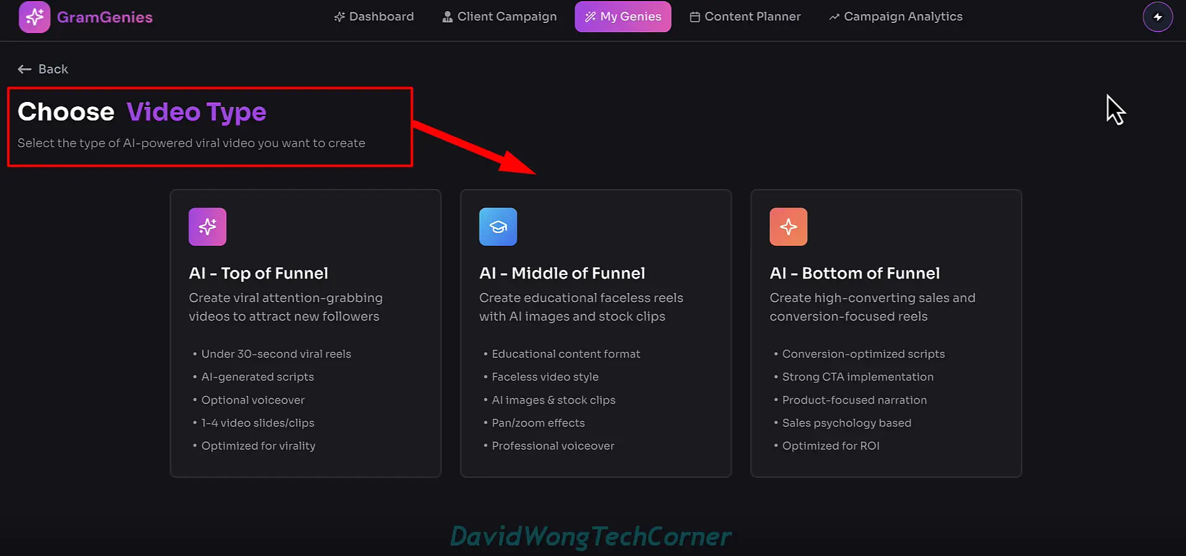Click the Optimized for ROI bullet item
The width and height of the screenshot is (1186, 556).
pyautogui.click(x=831, y=446)
